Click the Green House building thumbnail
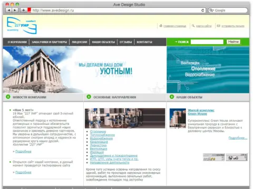Viewport: 253px width, 189px height. pos(178,118)
